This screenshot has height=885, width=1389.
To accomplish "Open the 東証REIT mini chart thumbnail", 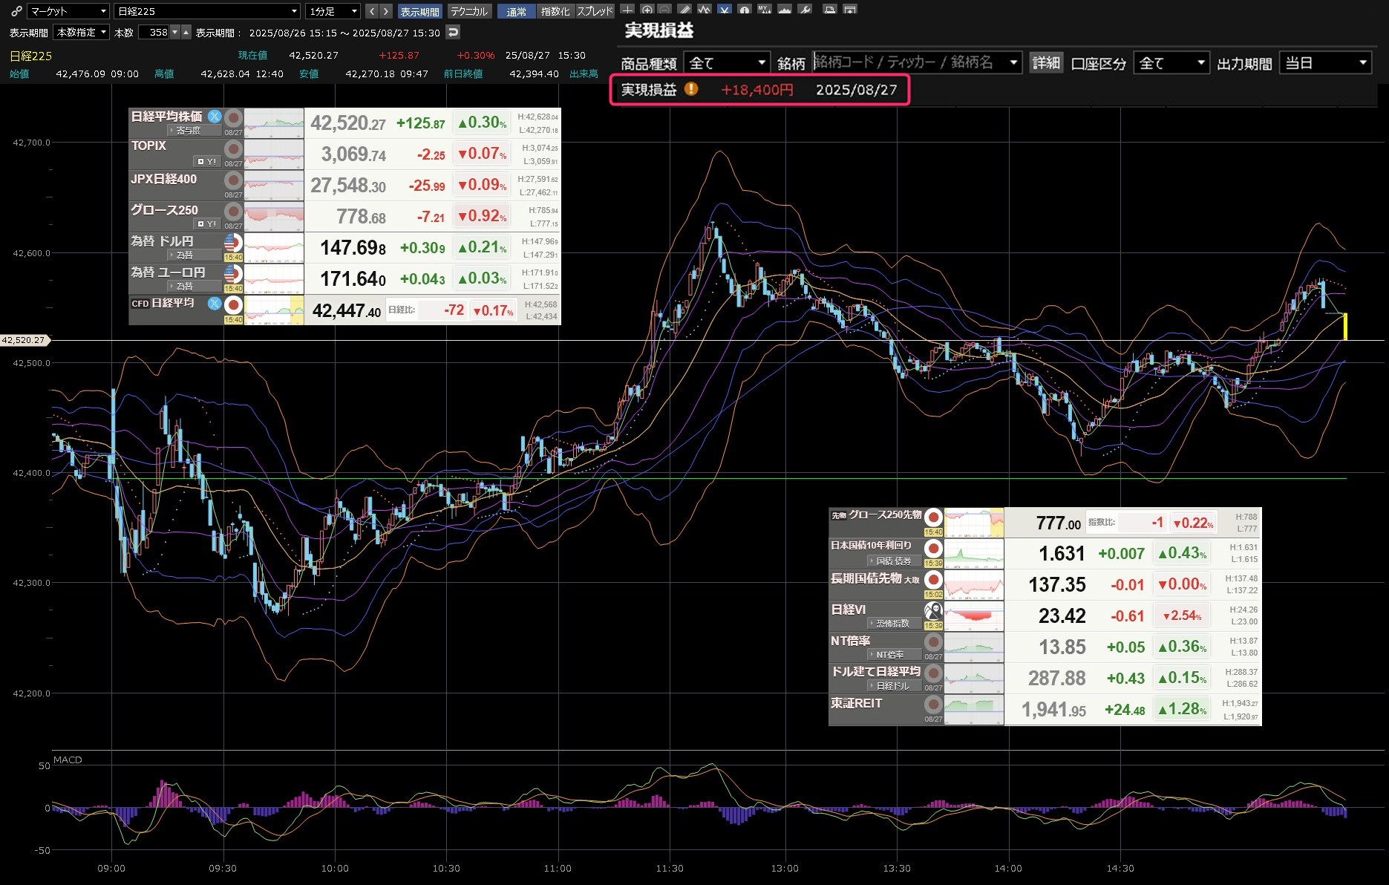I will [x=974, y=710].
